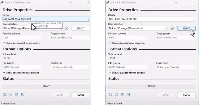199x105 pixels.
Task: Open Cluster size dropdown in right window
Action: [176, 67]
